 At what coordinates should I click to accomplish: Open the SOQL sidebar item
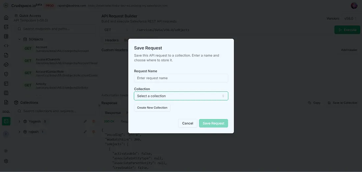pyautogui.click(x=6, y=112)
